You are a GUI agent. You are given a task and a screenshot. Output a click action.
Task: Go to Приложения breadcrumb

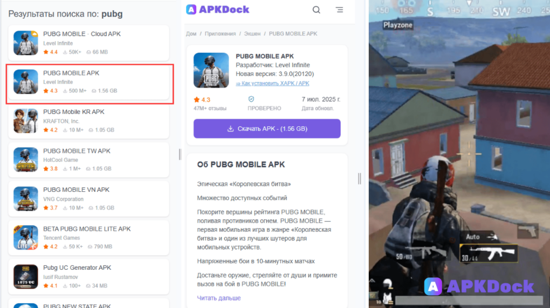coord(221,33)
